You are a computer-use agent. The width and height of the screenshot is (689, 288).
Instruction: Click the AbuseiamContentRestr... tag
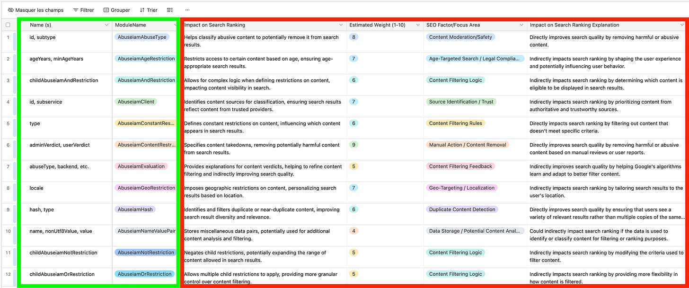coord(146,145)
